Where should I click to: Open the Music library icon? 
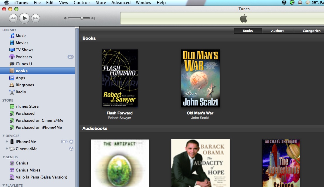pos(12,36)
